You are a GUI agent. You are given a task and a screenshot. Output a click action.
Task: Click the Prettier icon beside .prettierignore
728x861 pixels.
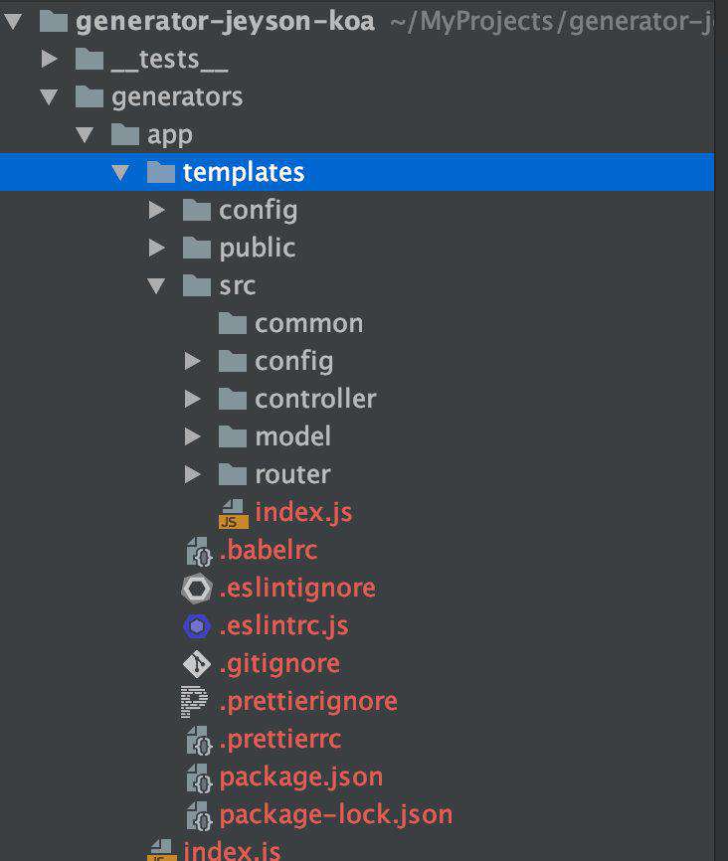pyautogui.click(x=195, y=701)
